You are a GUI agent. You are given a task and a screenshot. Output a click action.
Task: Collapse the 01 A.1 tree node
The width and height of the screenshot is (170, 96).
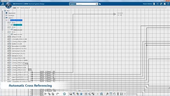8,32
